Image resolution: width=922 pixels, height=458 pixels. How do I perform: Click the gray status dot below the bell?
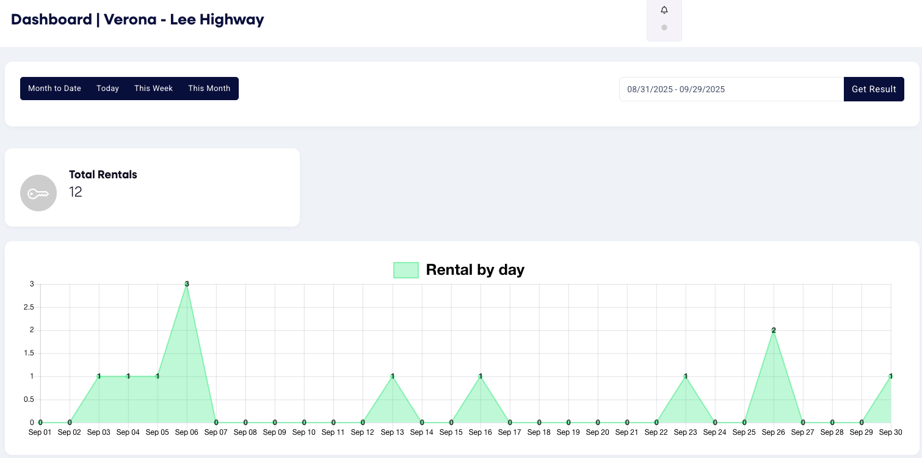pyautogui.click(x=664, y=27)
